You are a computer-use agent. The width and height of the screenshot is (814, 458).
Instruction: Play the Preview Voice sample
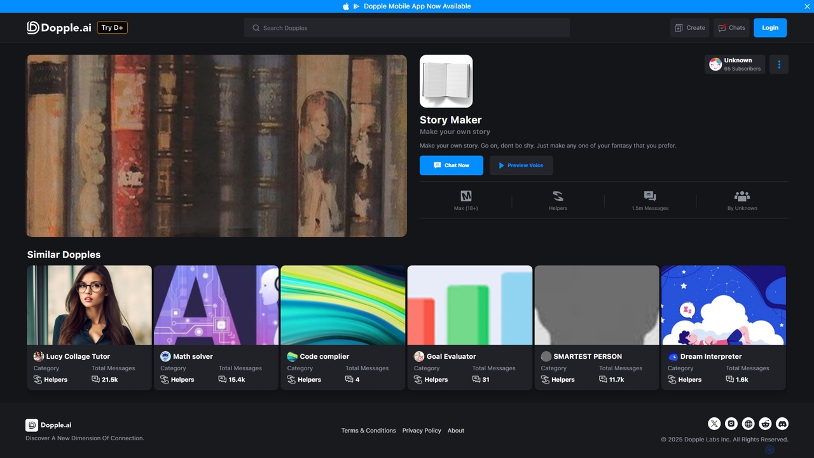(x=521, y=165)
